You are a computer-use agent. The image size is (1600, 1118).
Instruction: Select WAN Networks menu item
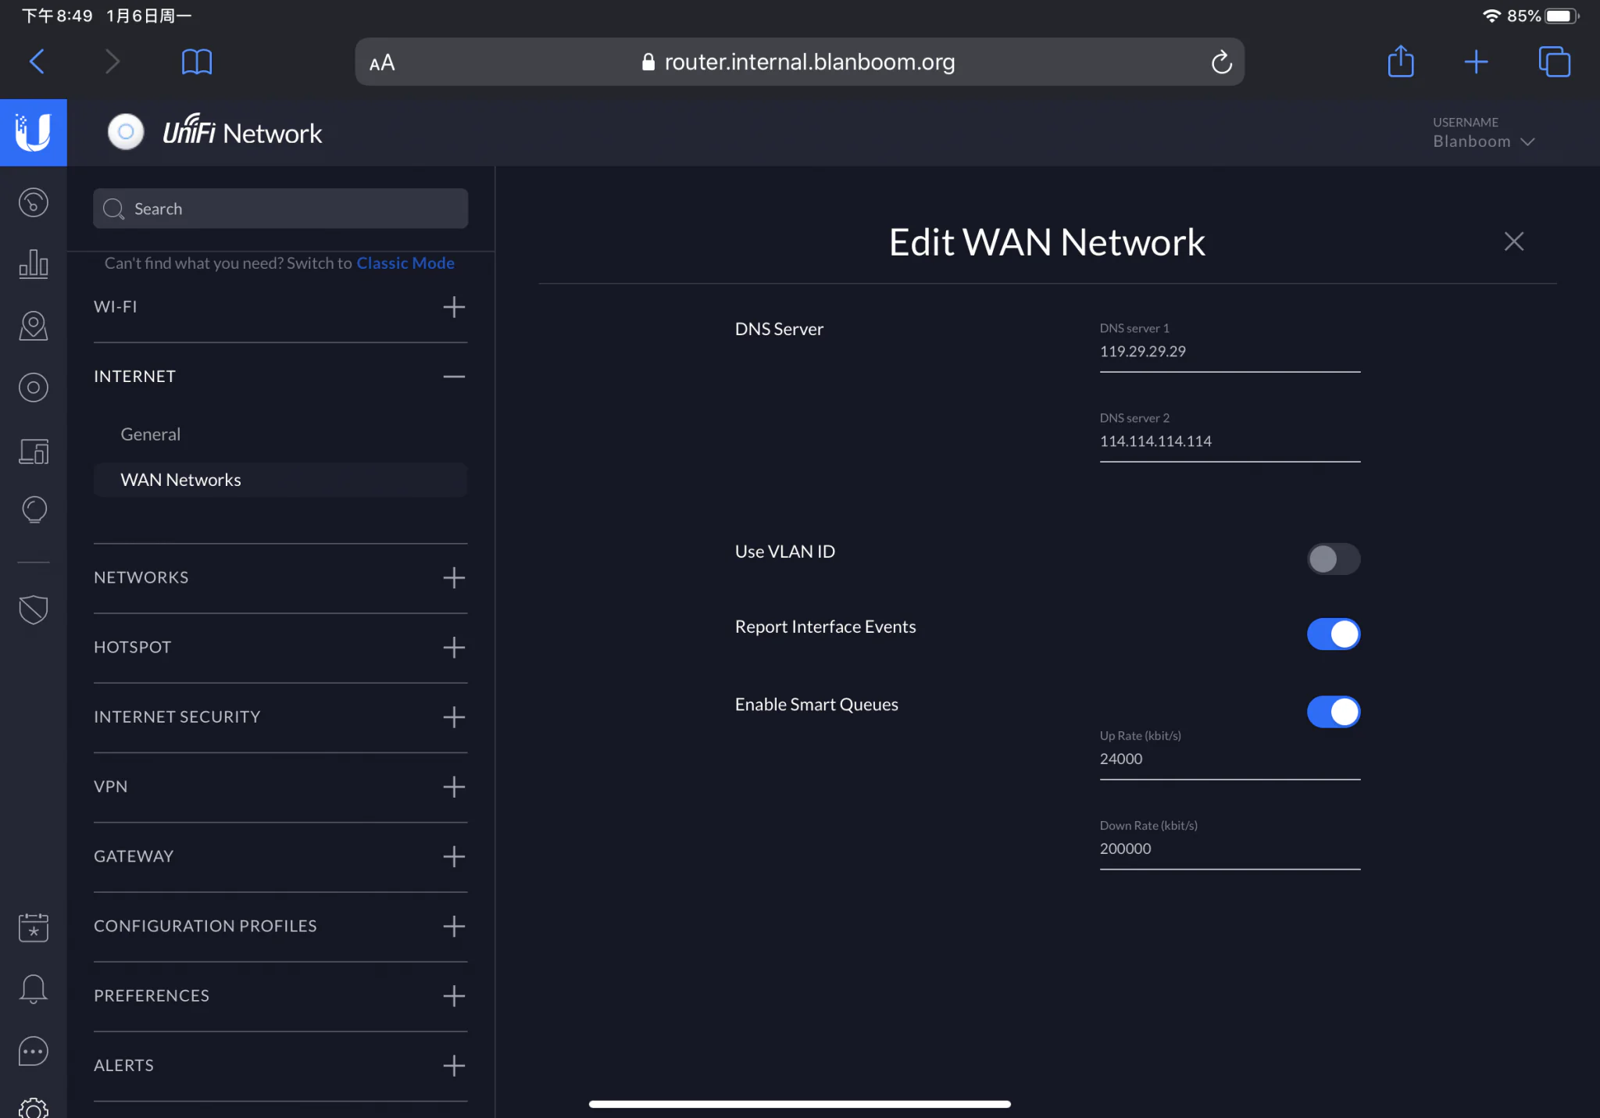click(180, 480)
